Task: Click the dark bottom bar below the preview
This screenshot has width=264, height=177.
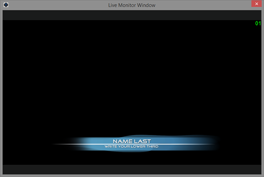Action: [132, 169]
